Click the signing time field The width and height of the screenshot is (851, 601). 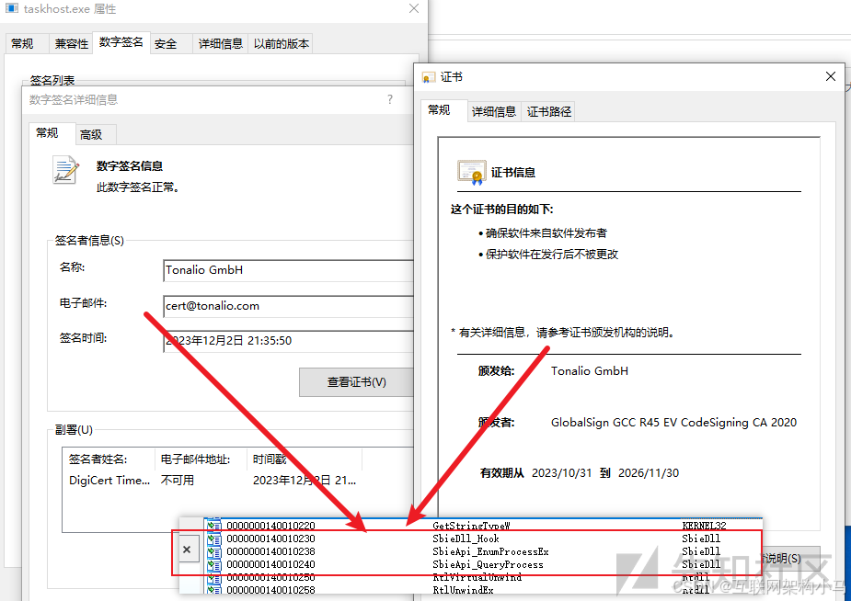point(288,341)
